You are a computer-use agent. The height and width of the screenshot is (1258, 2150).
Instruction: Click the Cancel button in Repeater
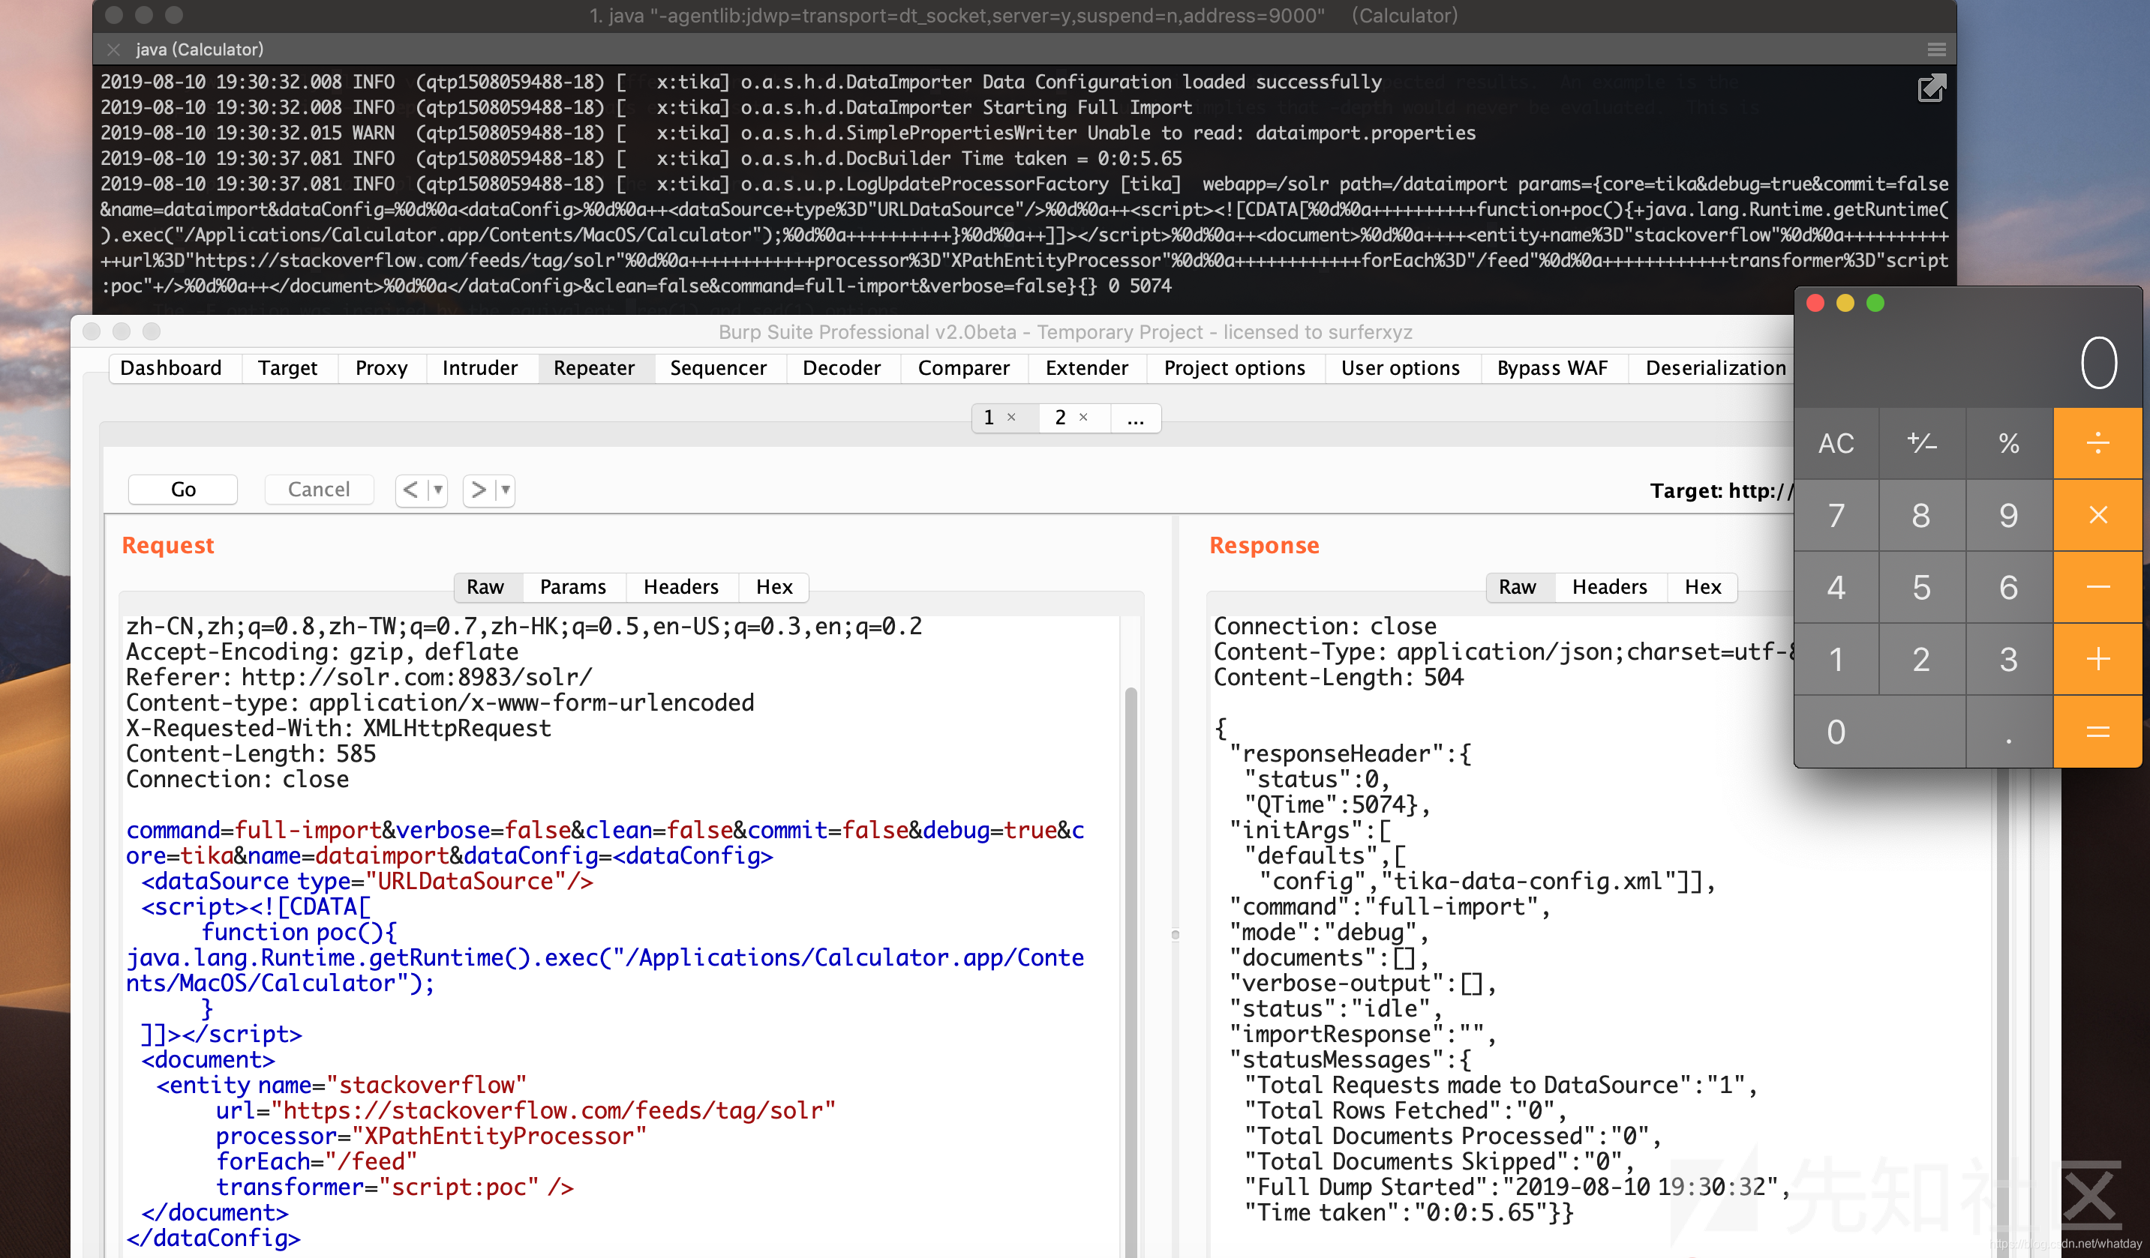point(318,490)
